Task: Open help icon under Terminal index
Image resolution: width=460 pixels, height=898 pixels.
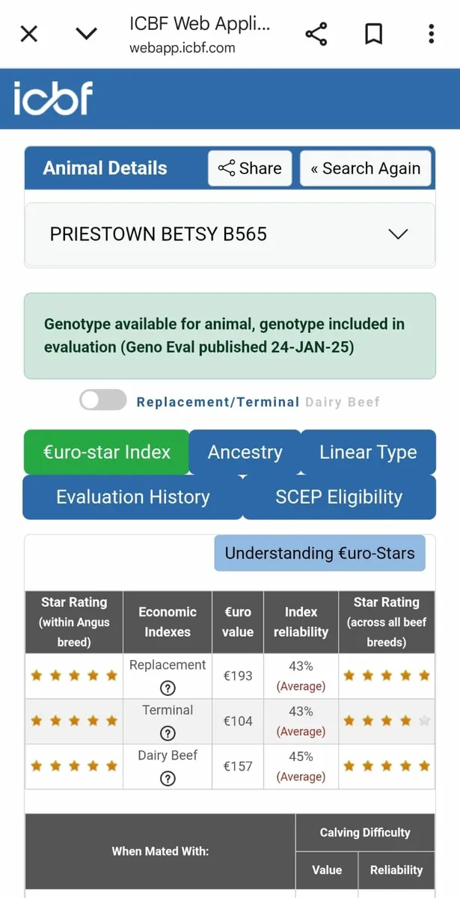Action: [168, 733]
